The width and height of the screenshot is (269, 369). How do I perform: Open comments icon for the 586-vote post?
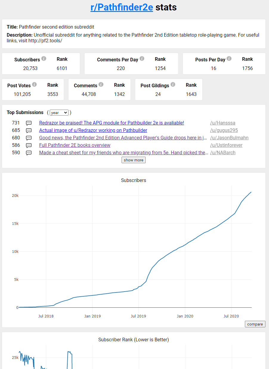(x=29, y=145)
